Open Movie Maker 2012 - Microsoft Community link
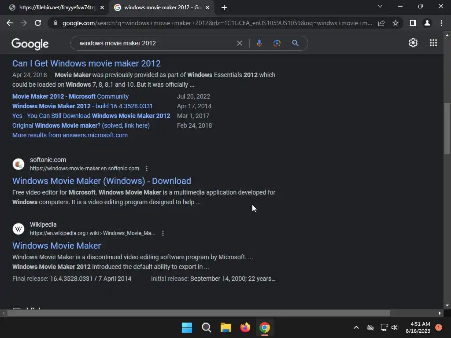The height and width of the screenshot is (338, 451). (70, 96)
